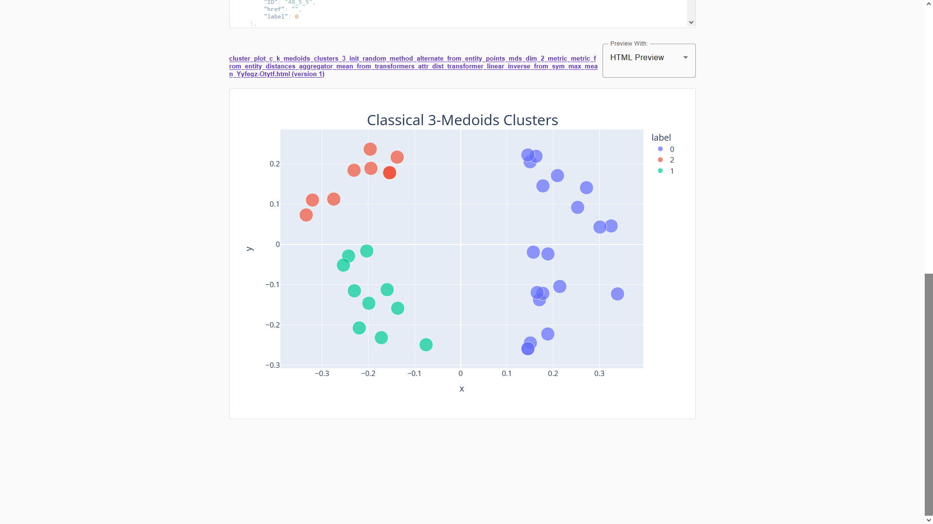Click the rightmost purple point near y −0.12
The height and width of the screenshot is (524, 933).
tap(618, 294)
